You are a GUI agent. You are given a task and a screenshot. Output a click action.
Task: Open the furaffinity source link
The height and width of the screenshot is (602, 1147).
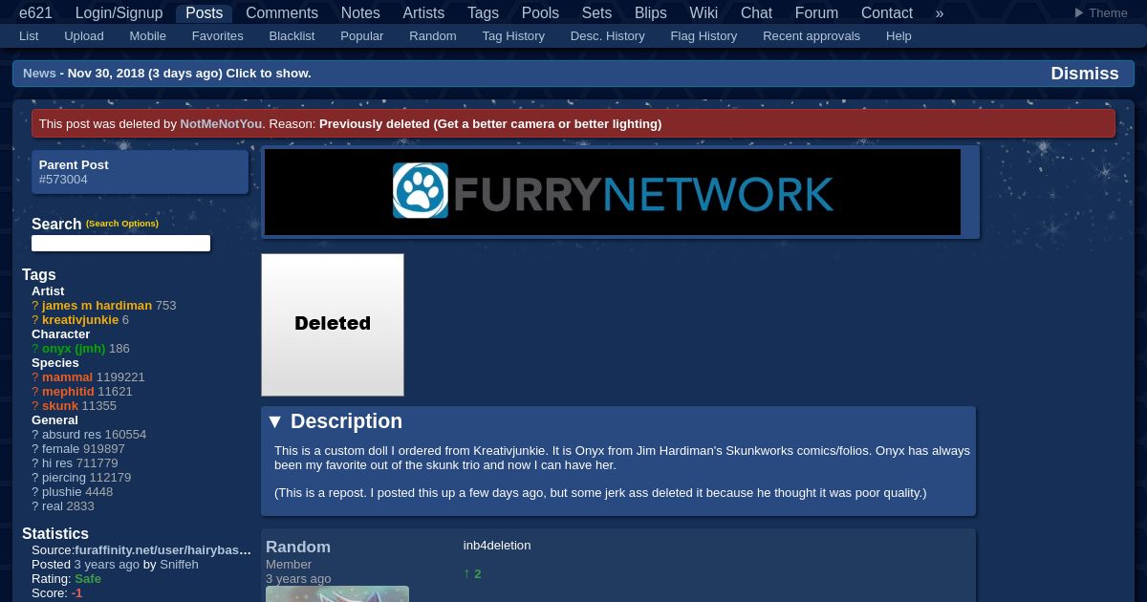[x=162, y=550]
